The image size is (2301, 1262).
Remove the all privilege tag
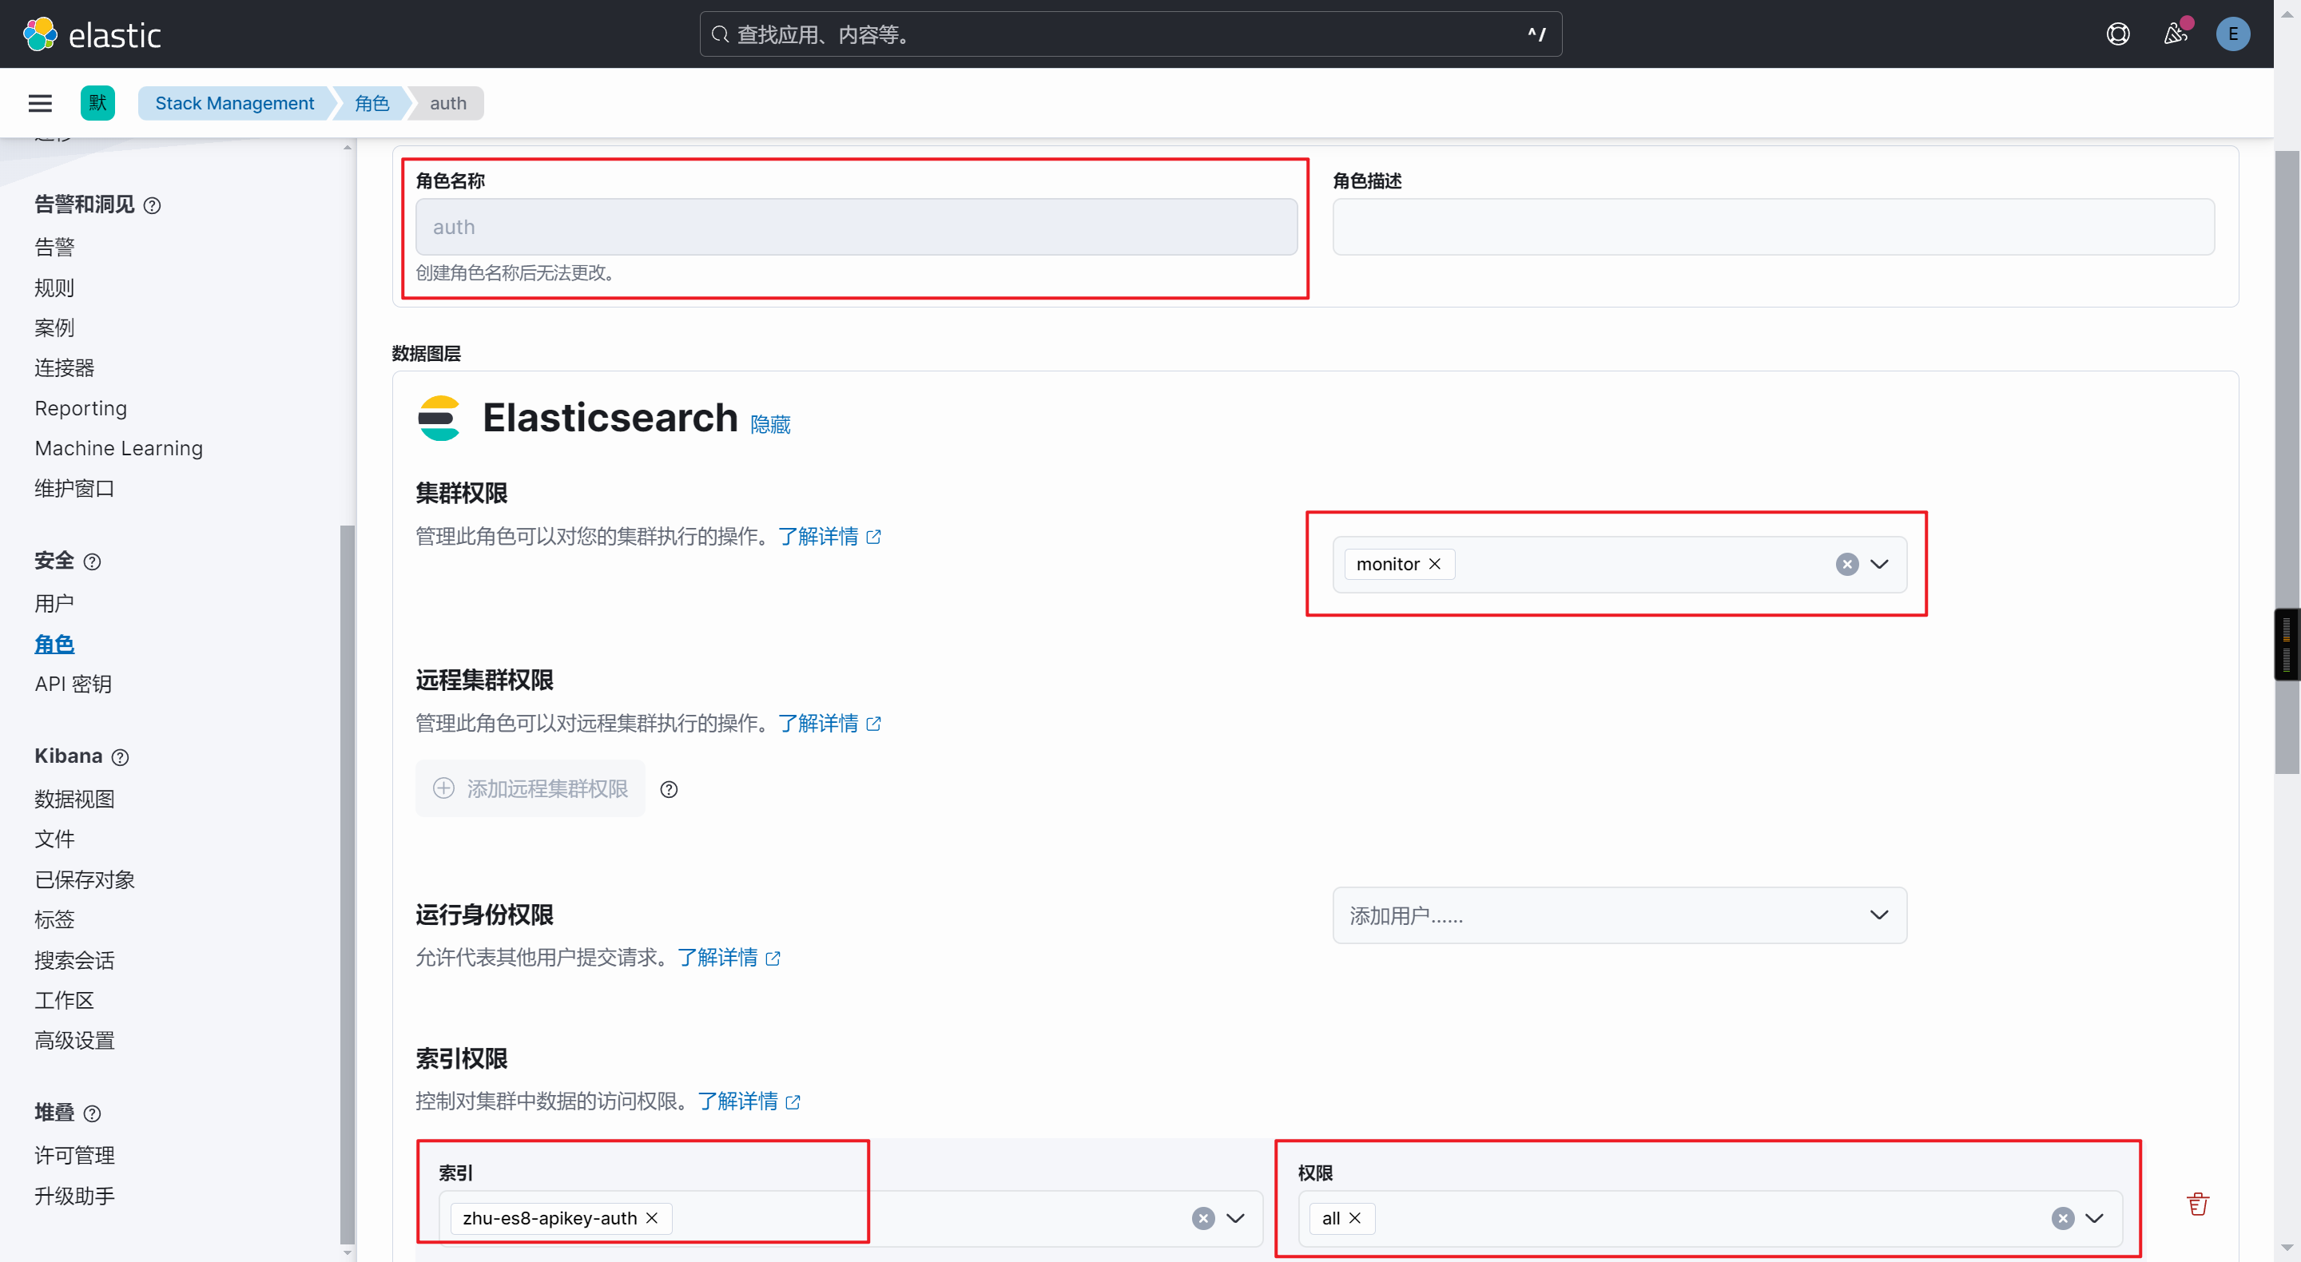[1354, 1218]
